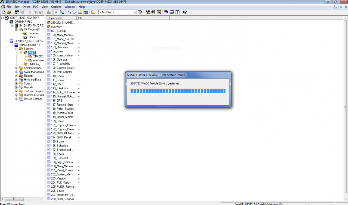
Task: Click the Simulation On/Off toolbar icon
Action: [153, 12]
